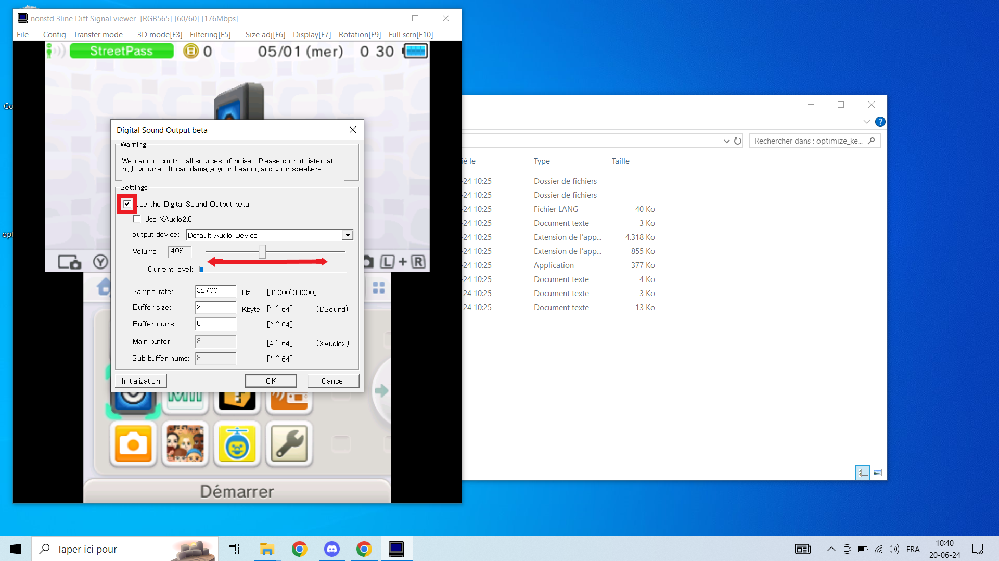Open File Explorer from the taskbar
Screen dimensions: 999x561
click(x=267, y=549)
